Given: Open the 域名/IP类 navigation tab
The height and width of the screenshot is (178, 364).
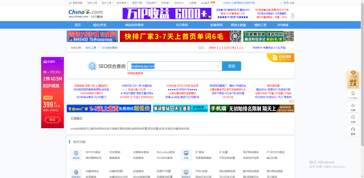Looking at the screenshot, I should coord(100,25).
